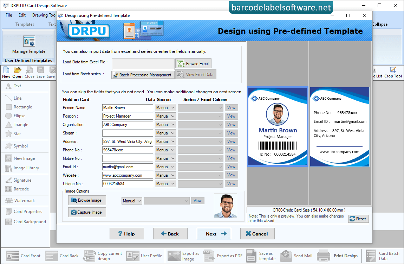Open User Profile
This screenshot has height=264, width=404.
pos(144,256)
